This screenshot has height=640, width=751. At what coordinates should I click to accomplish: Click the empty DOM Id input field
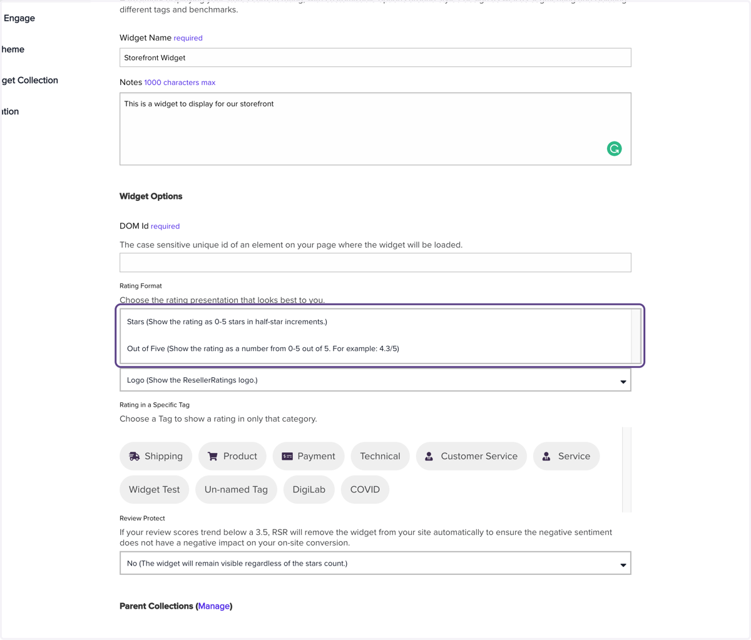(x=375, y=262)
